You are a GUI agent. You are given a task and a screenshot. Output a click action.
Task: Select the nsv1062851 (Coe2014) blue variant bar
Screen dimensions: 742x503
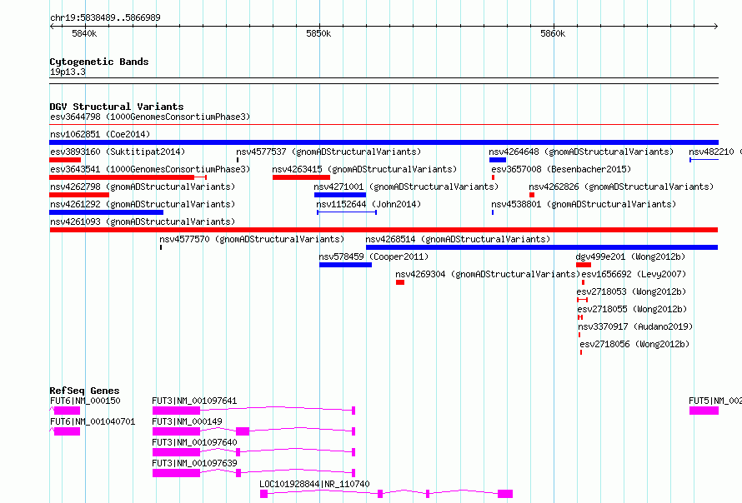[x=384, y=142]
